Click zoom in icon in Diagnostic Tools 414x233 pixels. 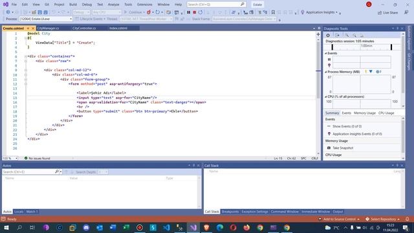click(x=347, y=35)
